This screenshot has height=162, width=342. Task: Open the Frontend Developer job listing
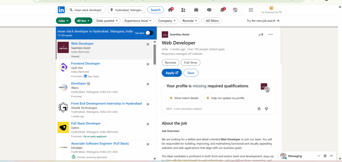85,63
